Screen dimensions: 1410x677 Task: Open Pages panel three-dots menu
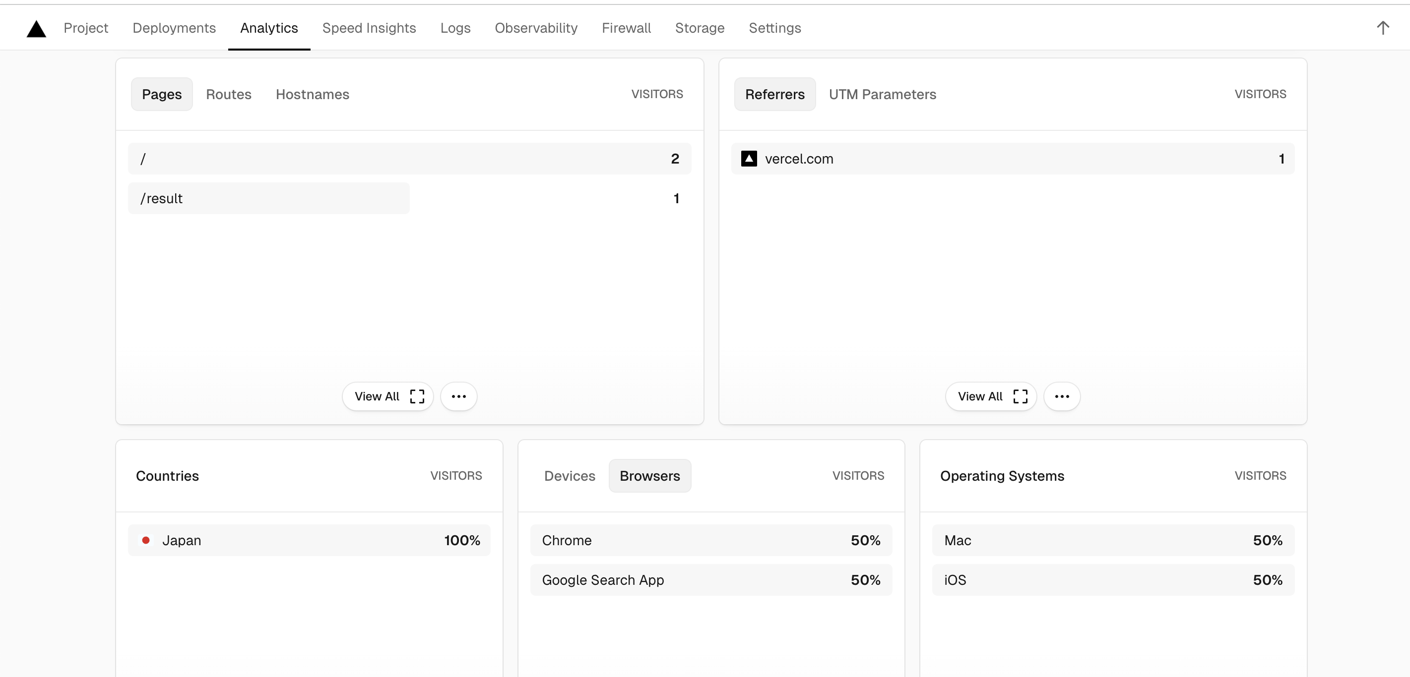point(459,396)
